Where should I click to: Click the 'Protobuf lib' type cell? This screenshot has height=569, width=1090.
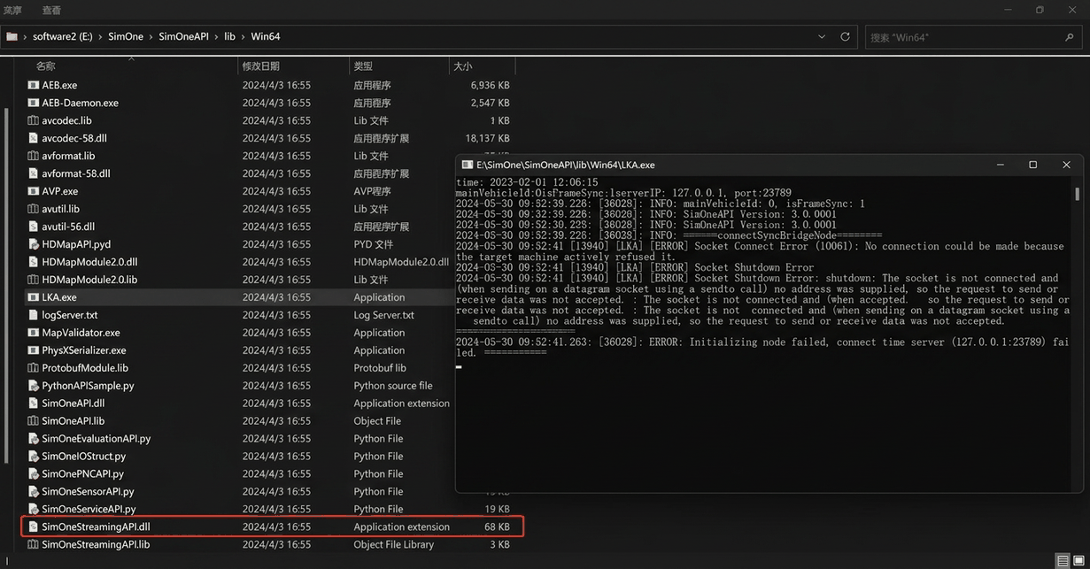tap(380, 368)
